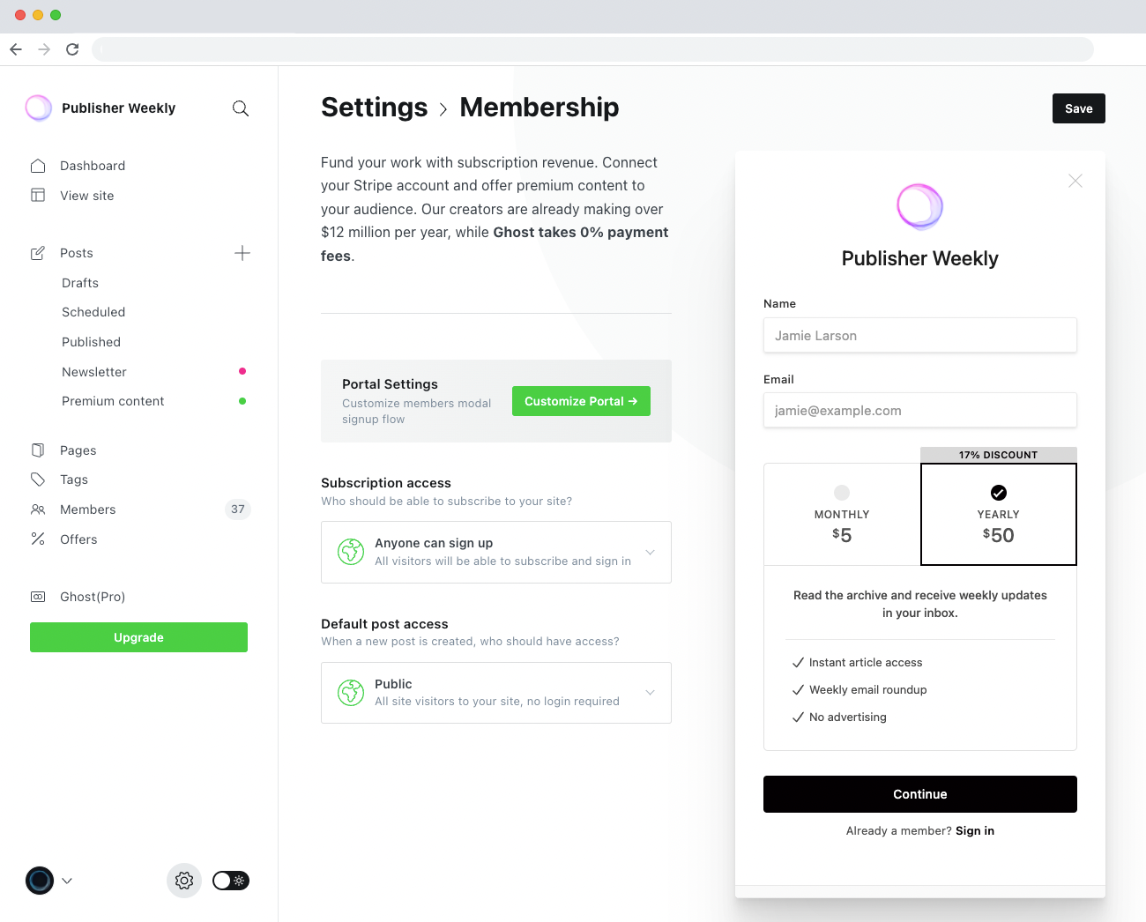Toggle night mode switch
This screenshot has width=1146, height=922.
(231, 881)
